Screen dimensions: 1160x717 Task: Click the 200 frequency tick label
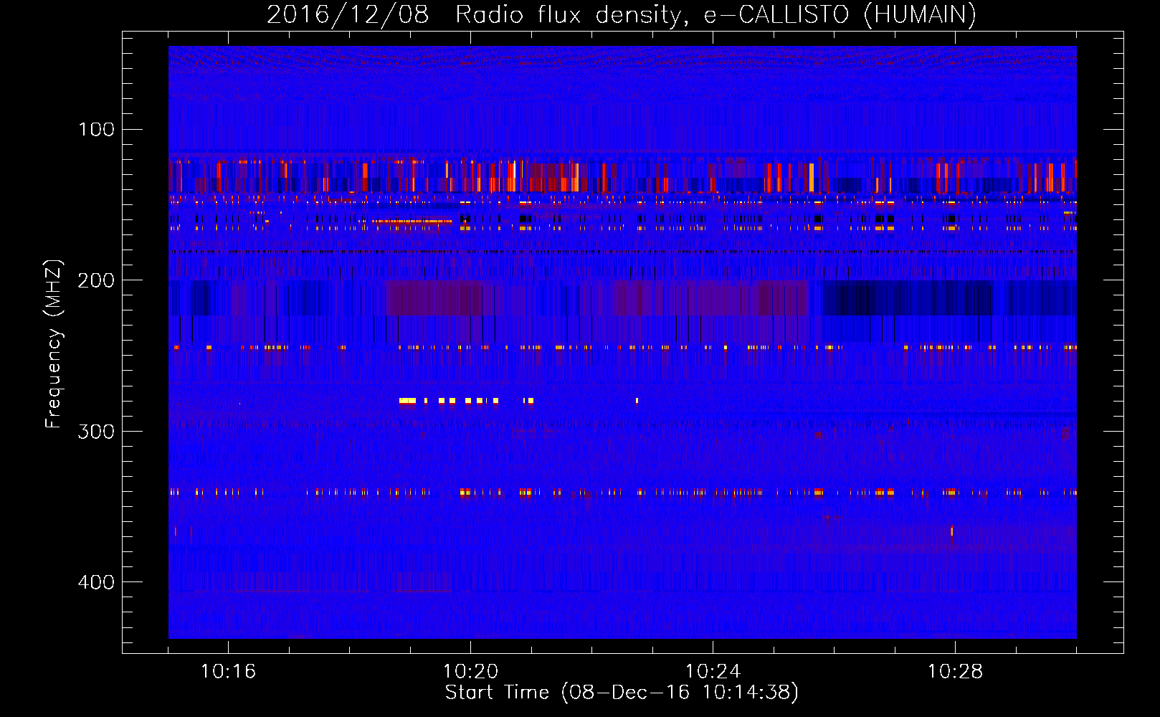click(96, 280)
